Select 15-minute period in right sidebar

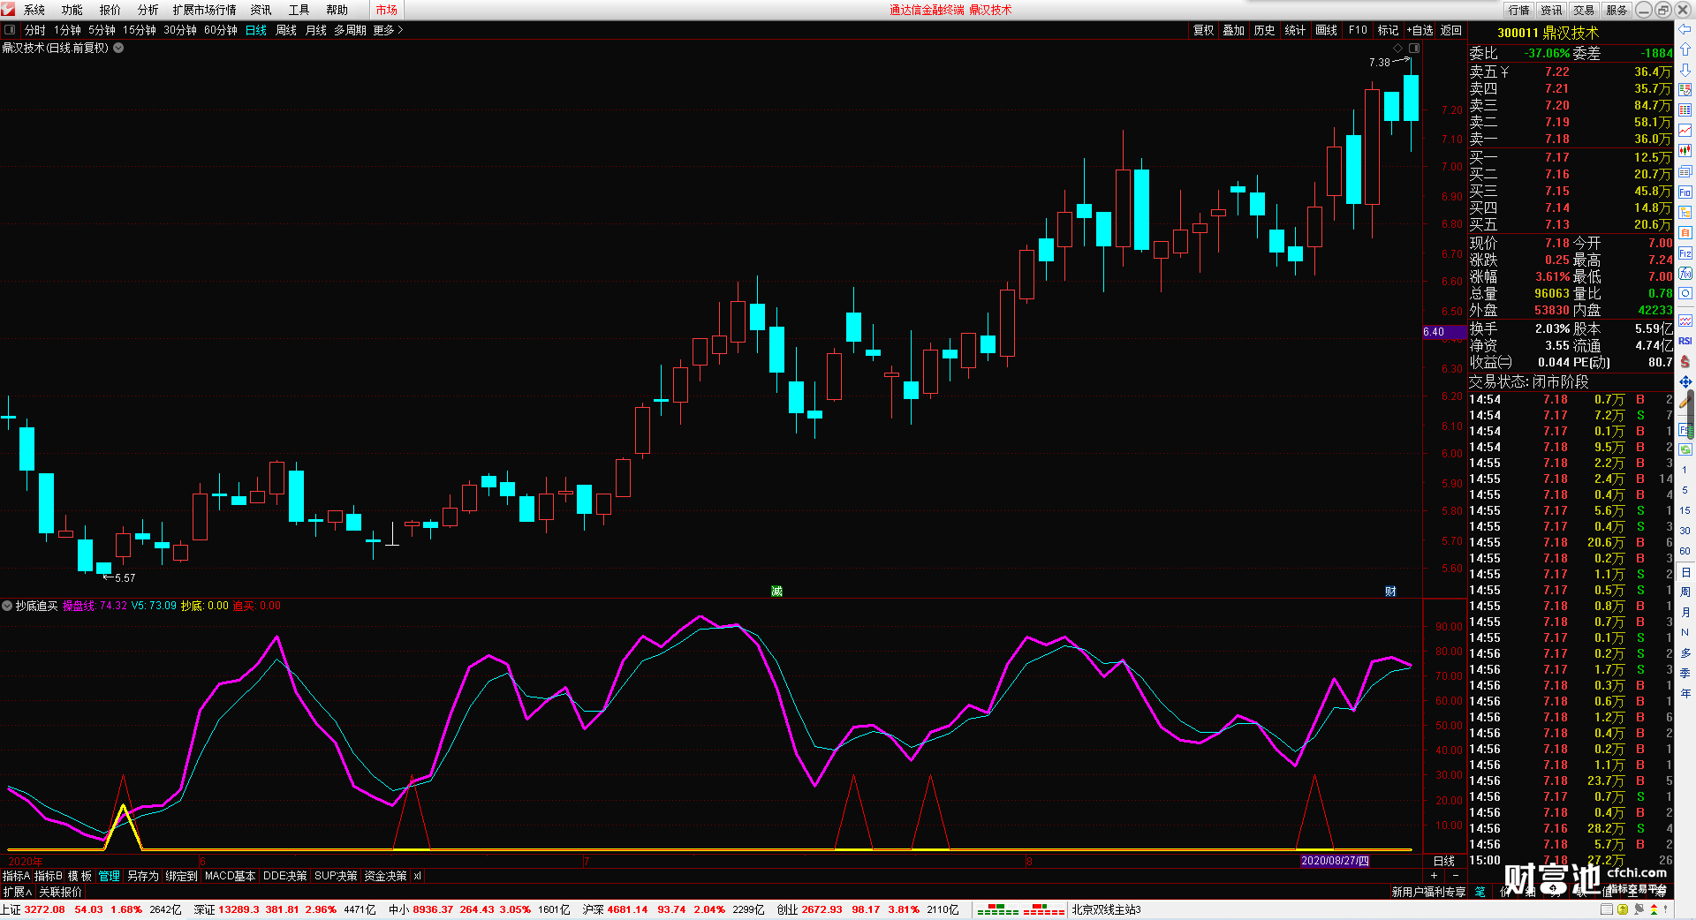[x=1685, y=510]
